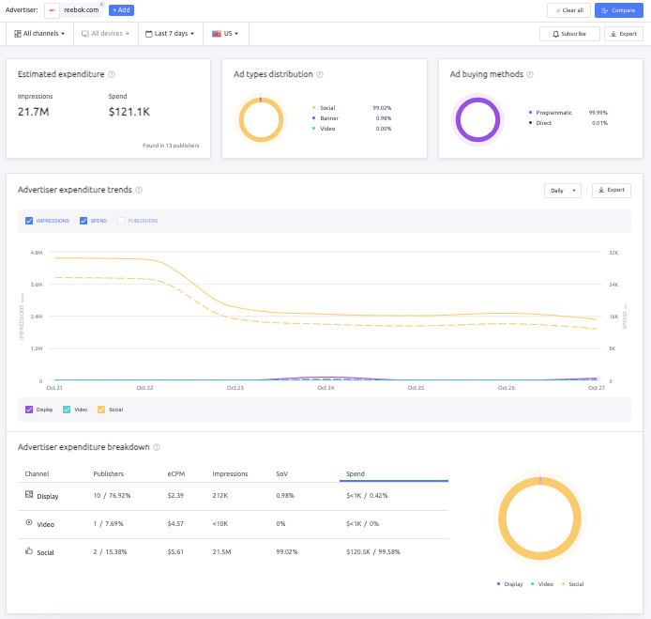Open the All channels dropdown

[x=41, y=33]
